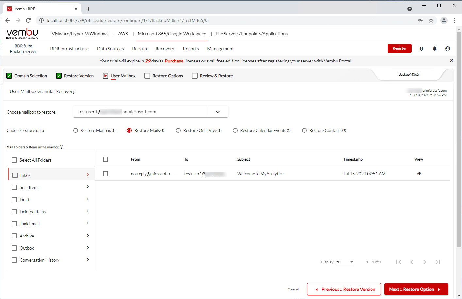Click Next :: Restore Option button
The width and height of the screenshot is (462, 299).
(x=416, y=289)
